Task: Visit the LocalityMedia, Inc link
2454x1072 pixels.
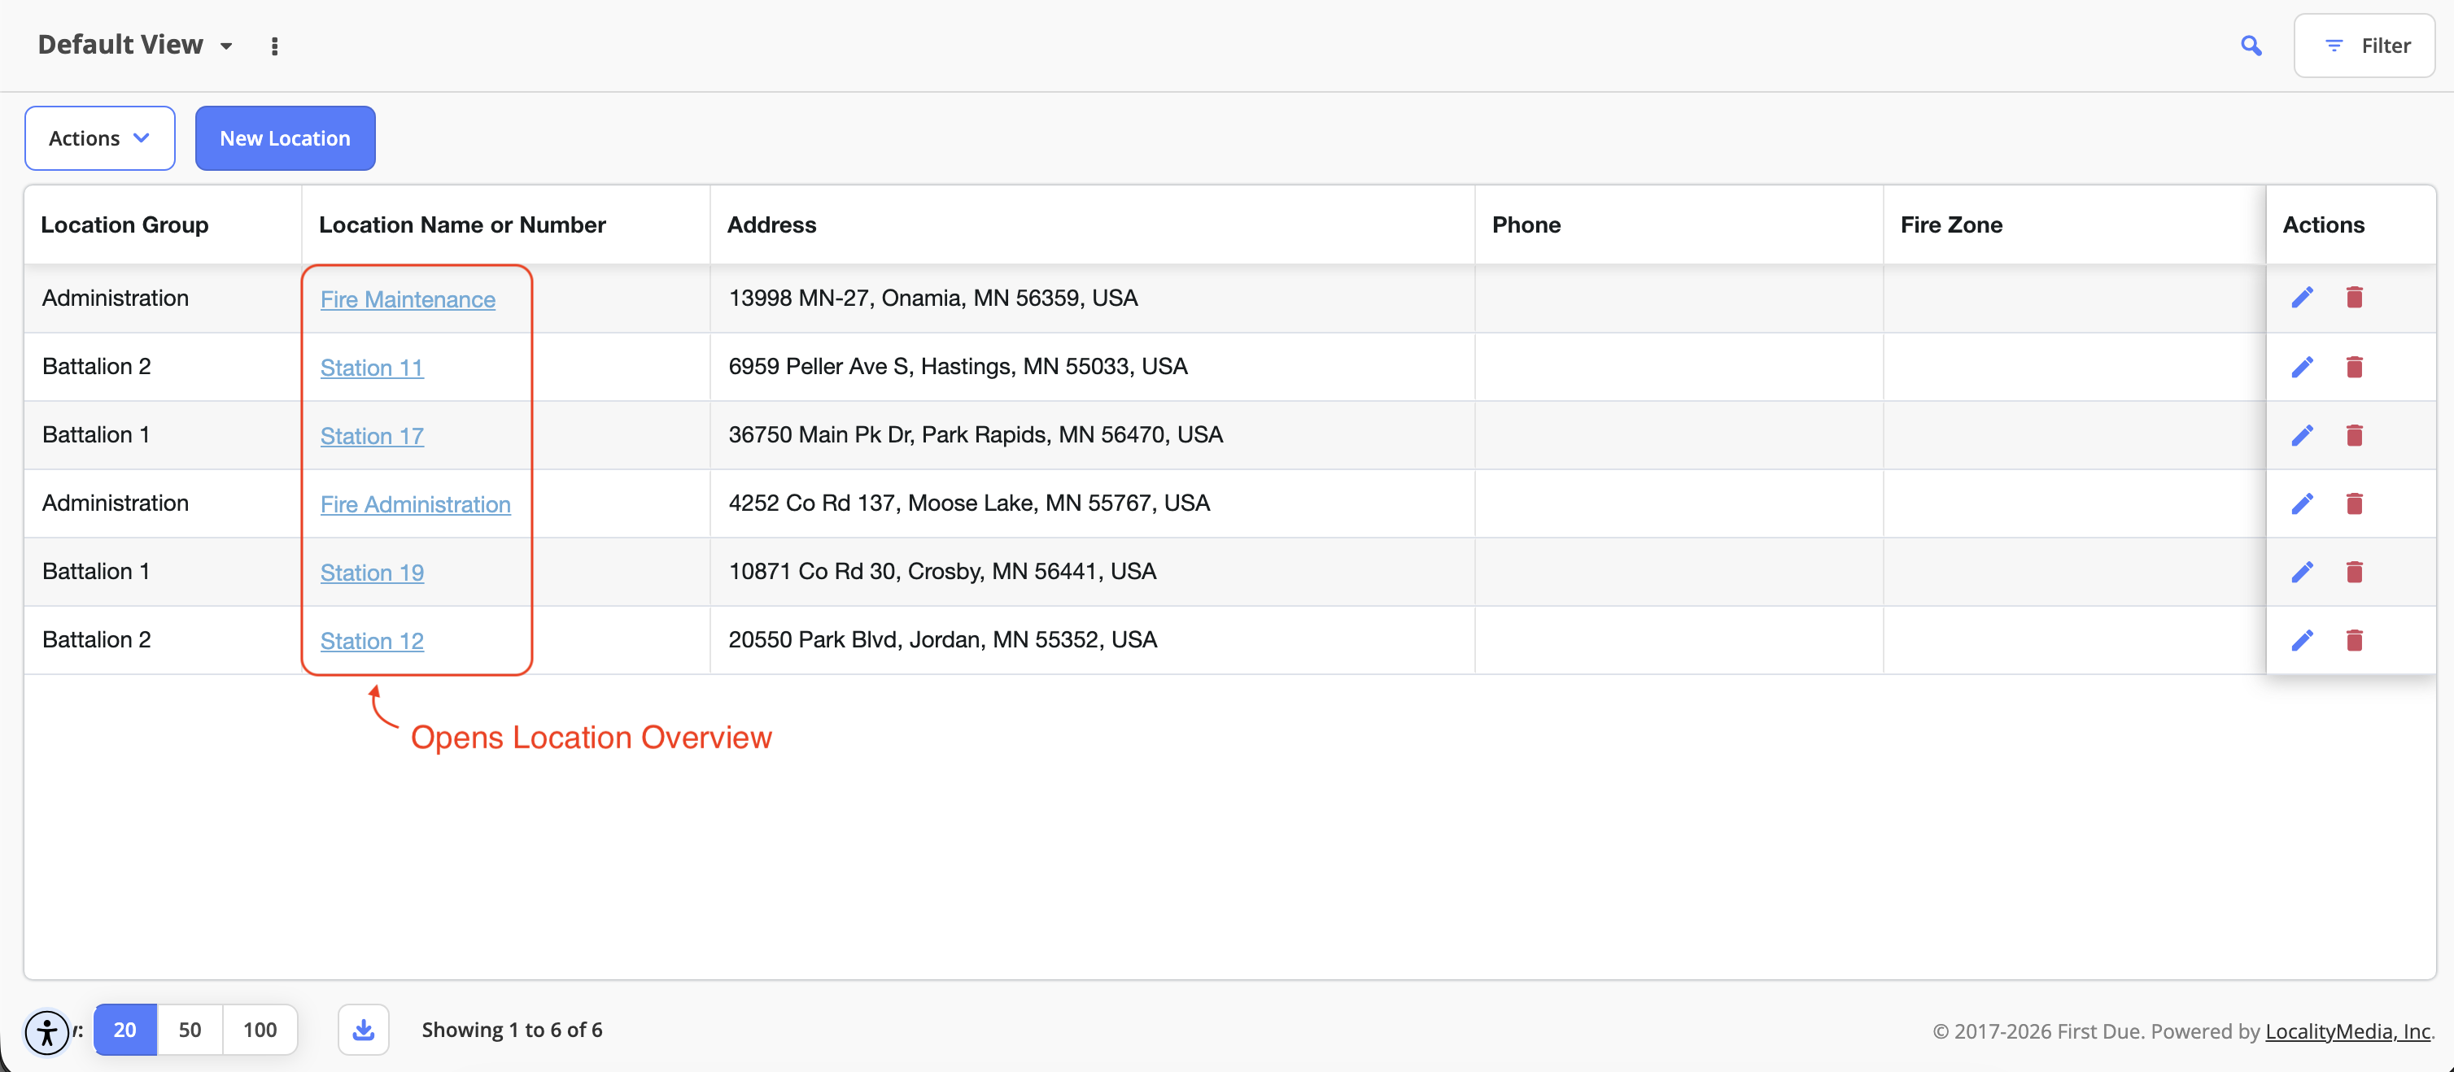Action: pyautogui.click(x=2347, y=1031)
